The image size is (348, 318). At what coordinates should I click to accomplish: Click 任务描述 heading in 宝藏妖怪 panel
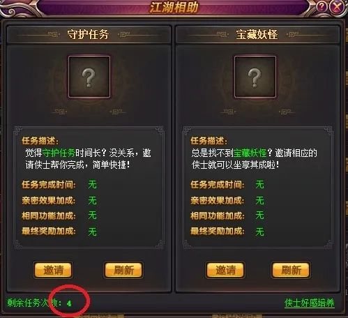[209, 141]
